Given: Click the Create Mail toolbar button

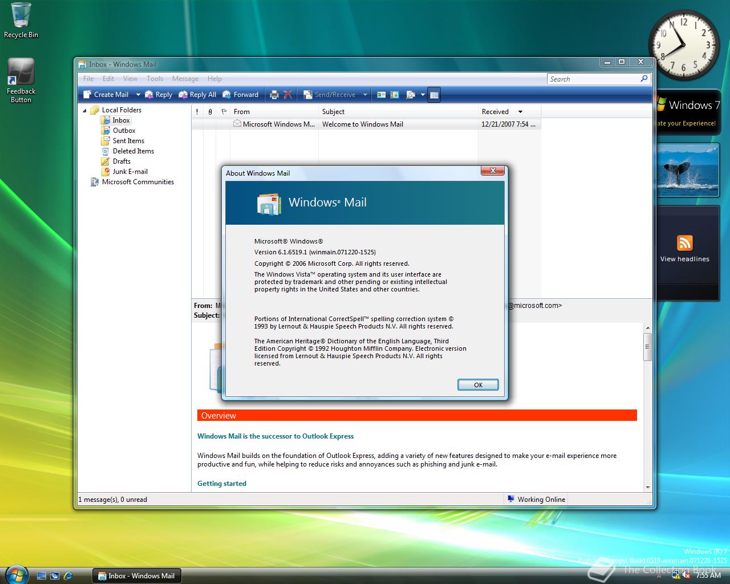Looking at the screenshot, I should pyautogui.click(x=106, y=95).
